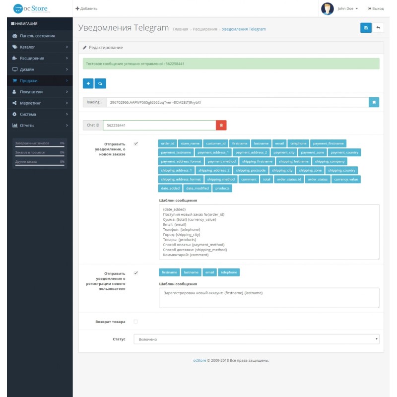Open the Статус dropdown
This screenshot has height=397, width=397.
[257, 339]
